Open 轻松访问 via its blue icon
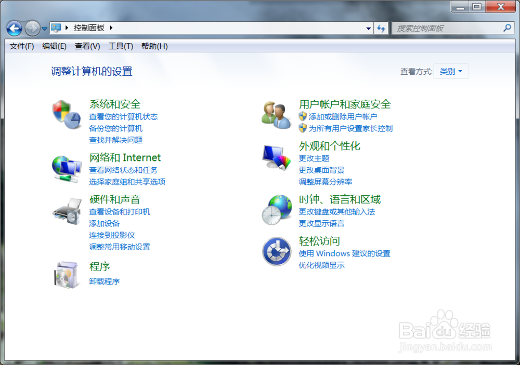The image size is (520, 365). (275, 252)
